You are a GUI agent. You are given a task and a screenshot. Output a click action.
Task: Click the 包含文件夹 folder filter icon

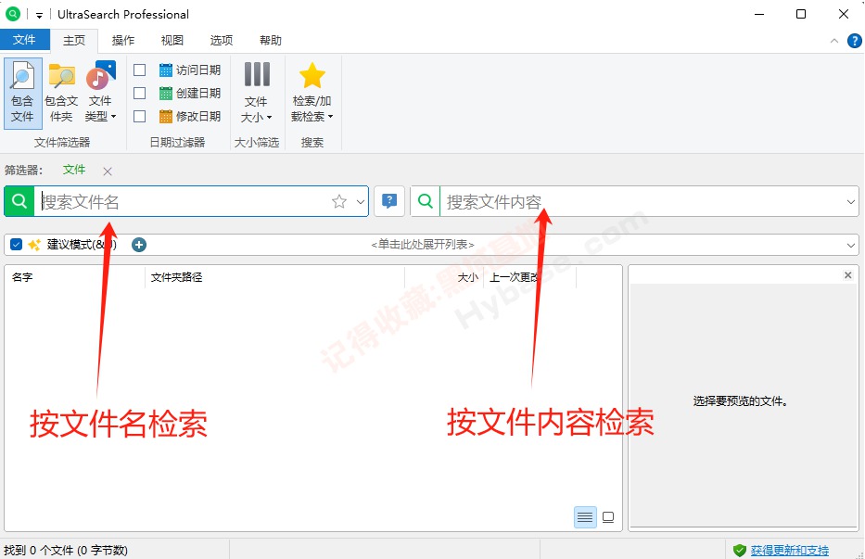pyautogui.click(x=61, y=93)
